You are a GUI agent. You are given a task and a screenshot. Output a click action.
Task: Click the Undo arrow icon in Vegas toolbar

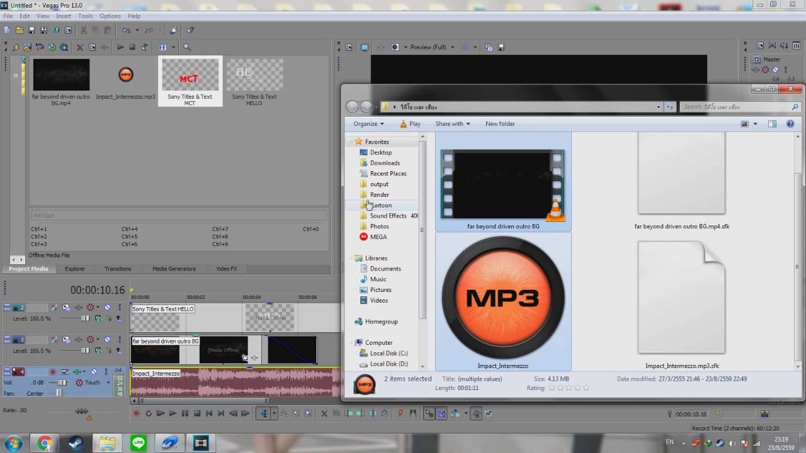[x=126, y=30]
